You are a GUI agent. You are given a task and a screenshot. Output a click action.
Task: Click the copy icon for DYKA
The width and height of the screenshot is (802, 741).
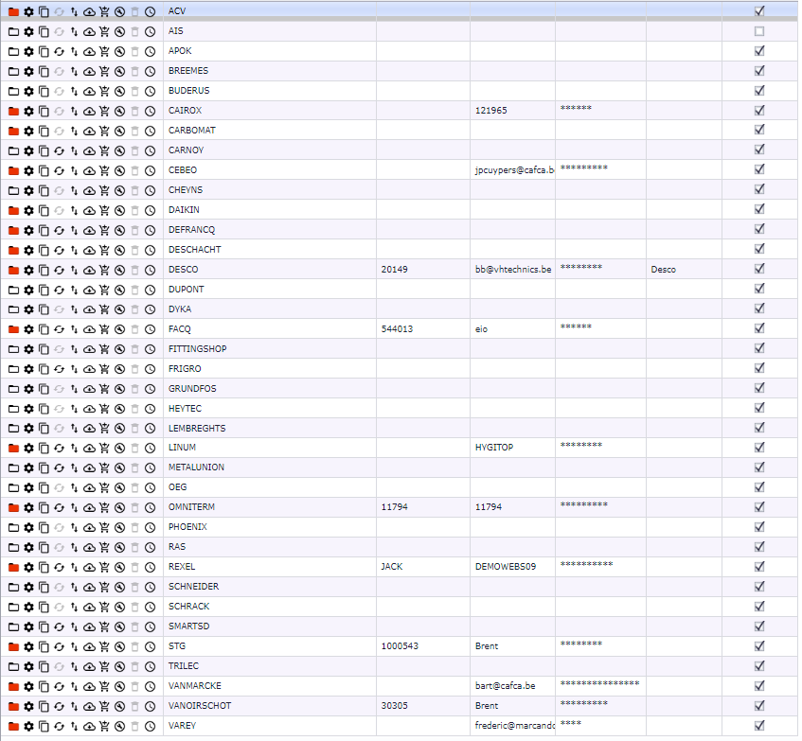[44, 309]
